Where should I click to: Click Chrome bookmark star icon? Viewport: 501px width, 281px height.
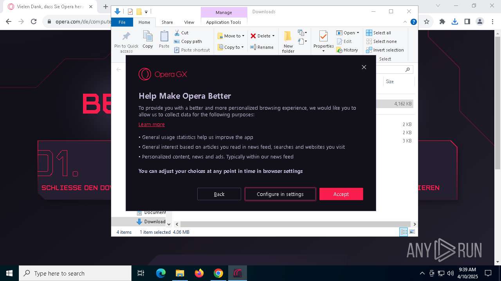427,21
